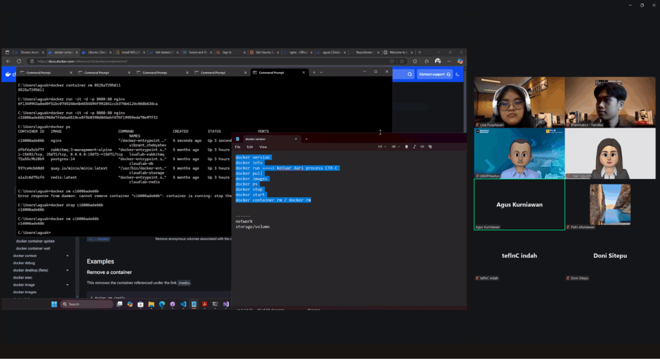Toggle dark mode moon icon on Docker docs
The width and height of the screenshot is (660, 359).
click(458, 74)
